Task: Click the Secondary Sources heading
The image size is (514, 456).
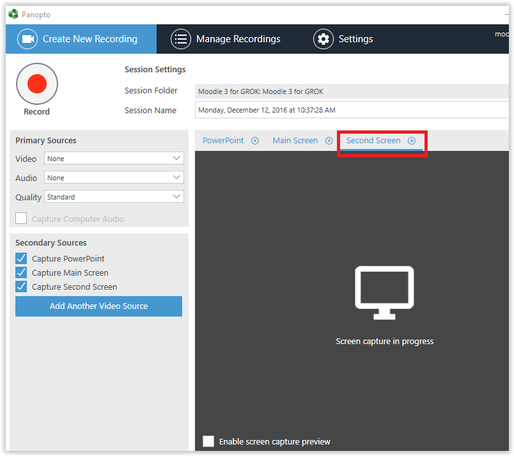Action: click(51, 242)
